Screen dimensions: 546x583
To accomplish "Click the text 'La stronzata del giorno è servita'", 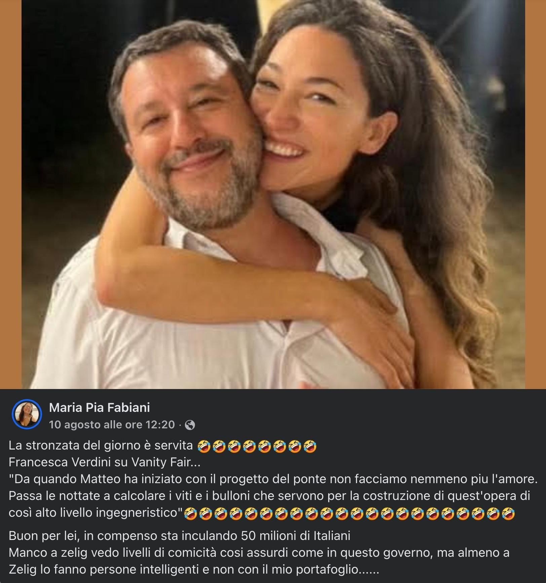I will pyautogui.click(x=101, y=445).
